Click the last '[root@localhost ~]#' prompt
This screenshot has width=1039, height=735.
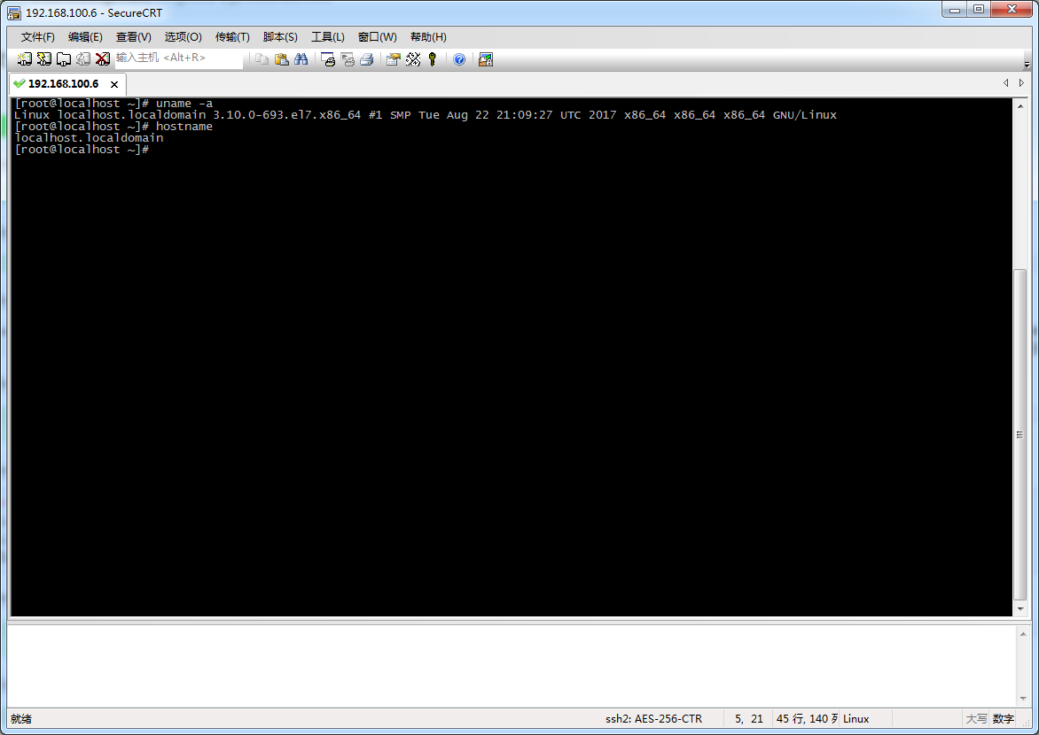point(82,150)
